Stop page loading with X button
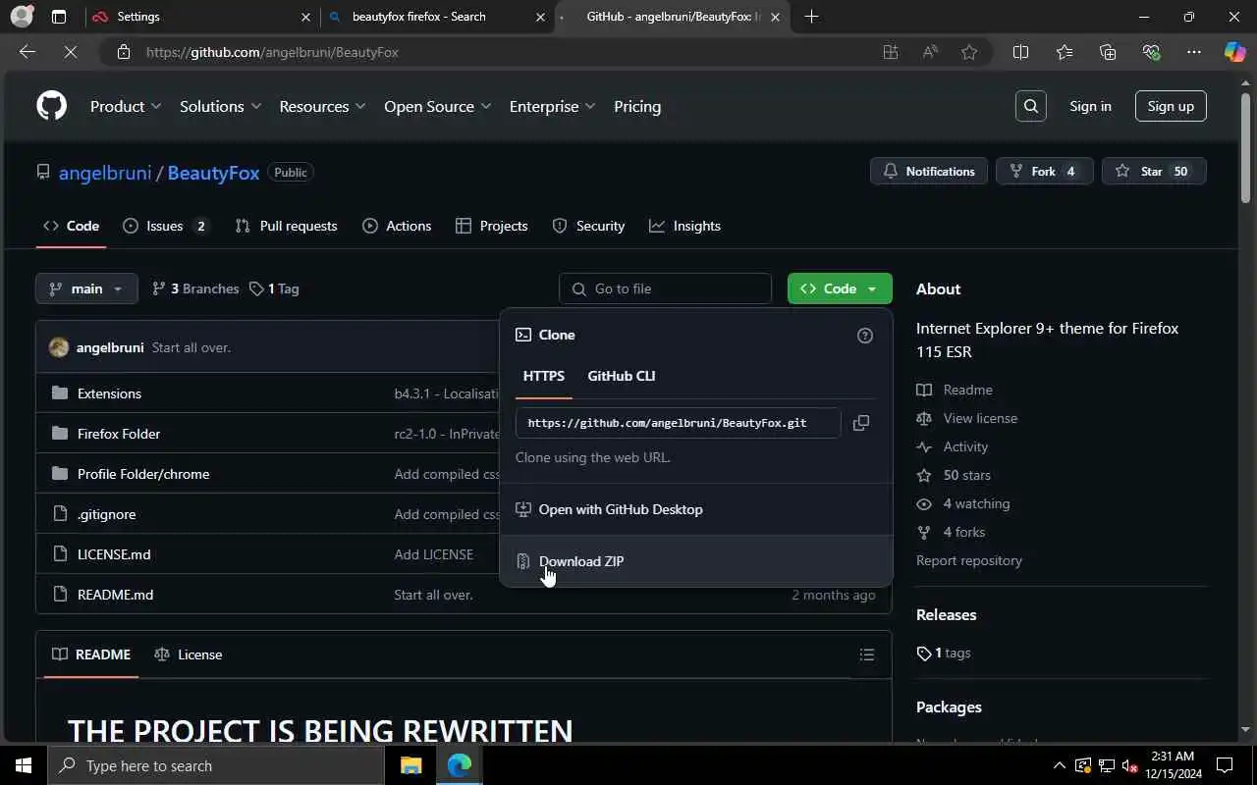The height and width of the screenshot is (785, 1257). coord(71,52)
